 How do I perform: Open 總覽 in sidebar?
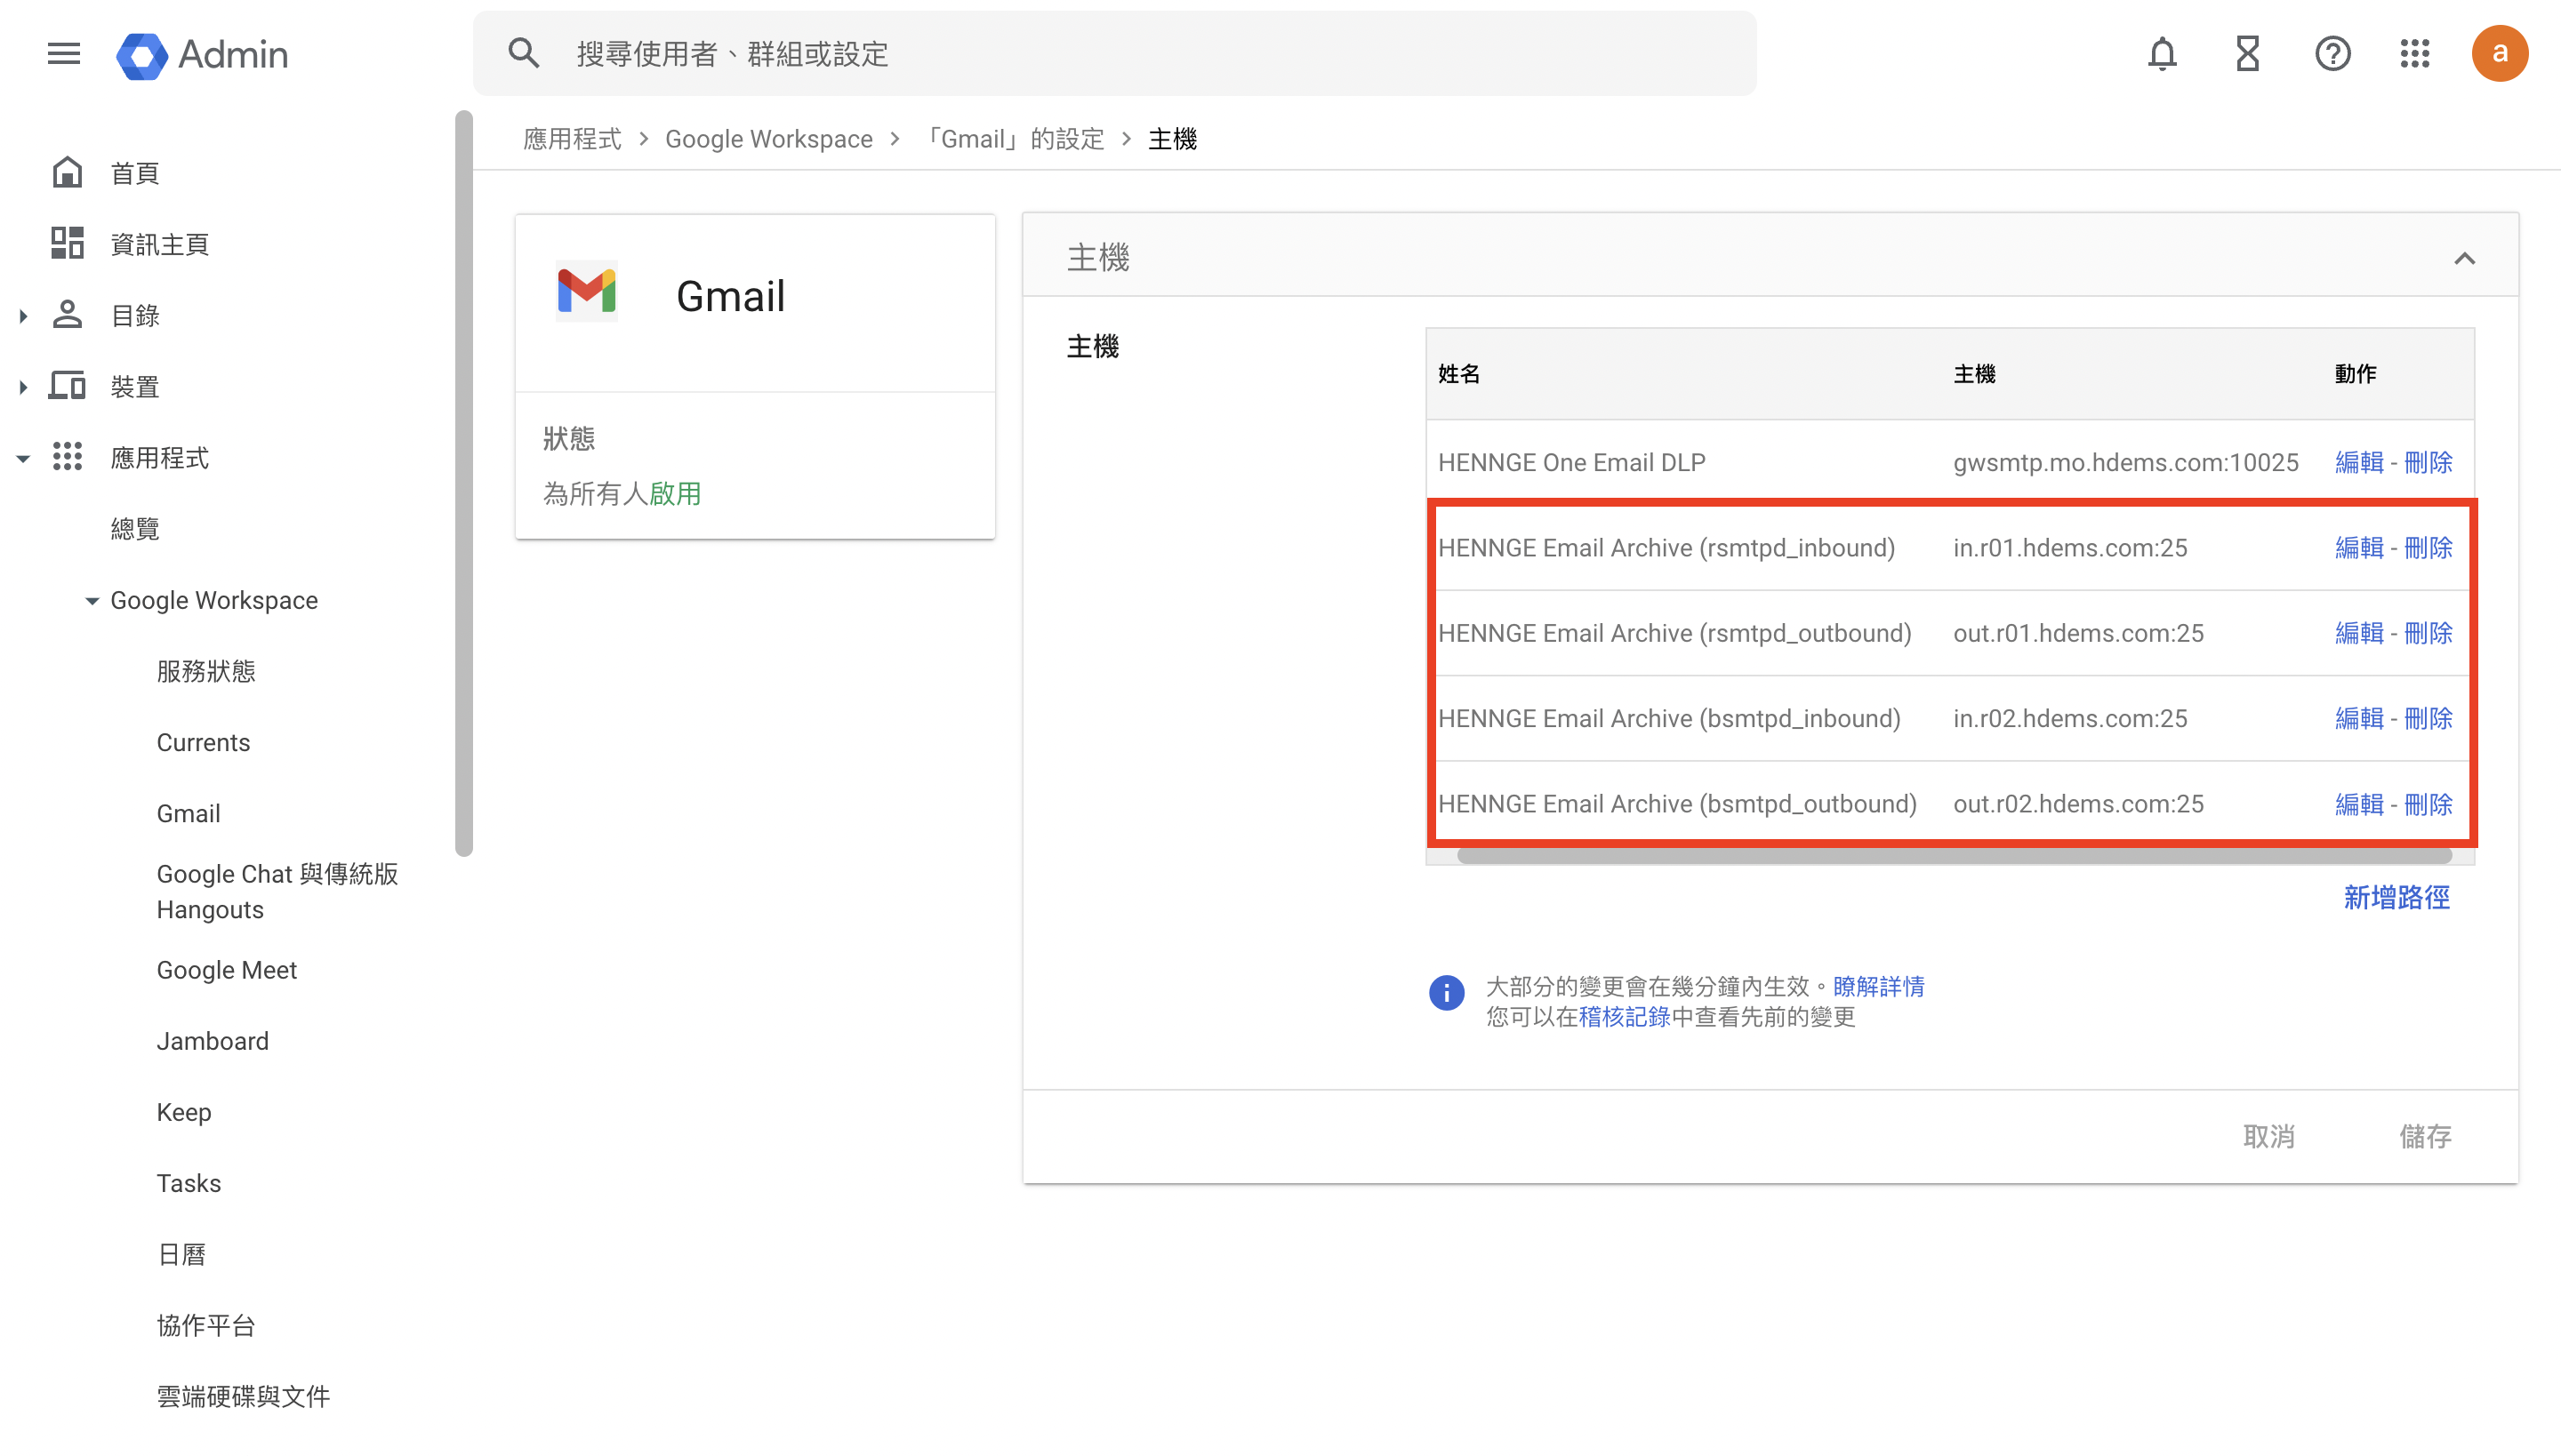coord(135,529)
